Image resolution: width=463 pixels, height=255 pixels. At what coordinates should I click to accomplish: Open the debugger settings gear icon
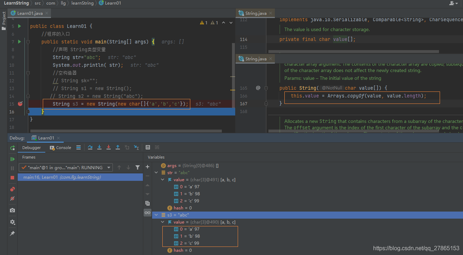click(12, 222)
